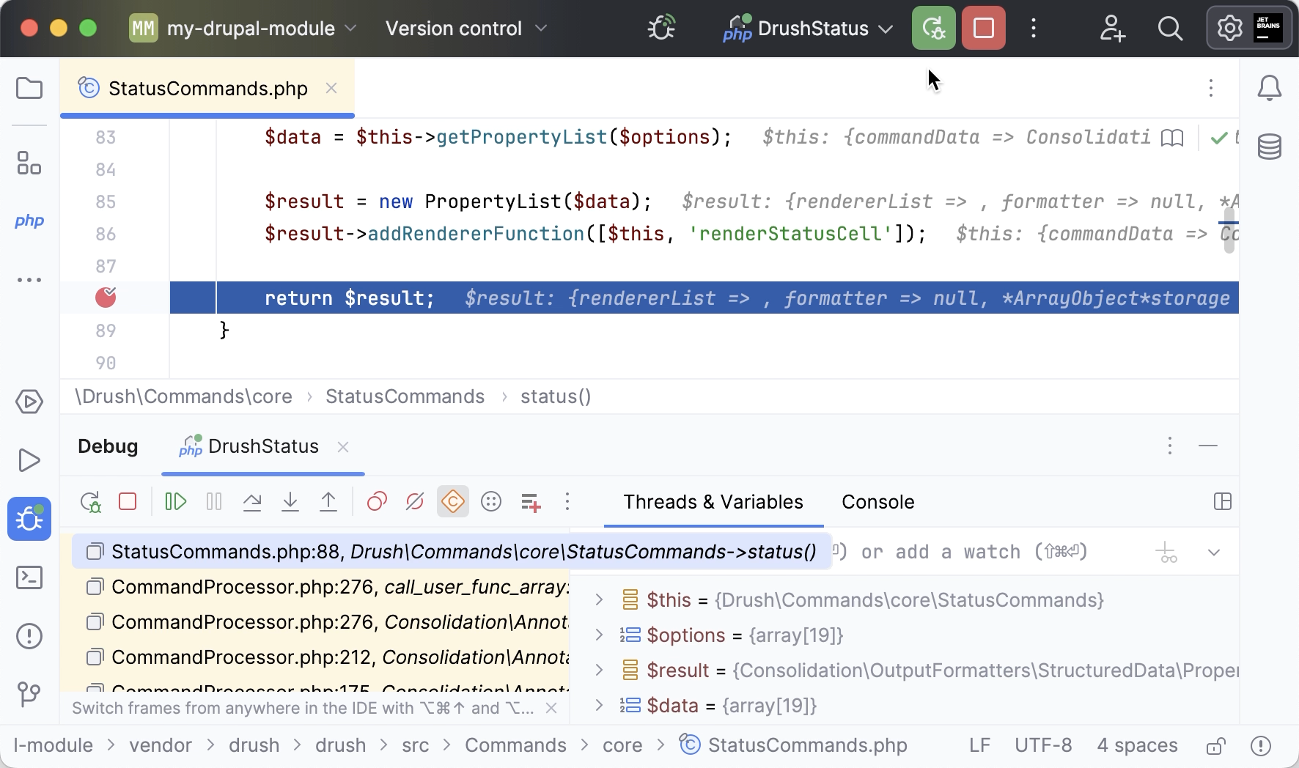Open the View Breakpoints dialog icon
Viewport: 1299px width, 768px height.
click(x=376, y=502)
